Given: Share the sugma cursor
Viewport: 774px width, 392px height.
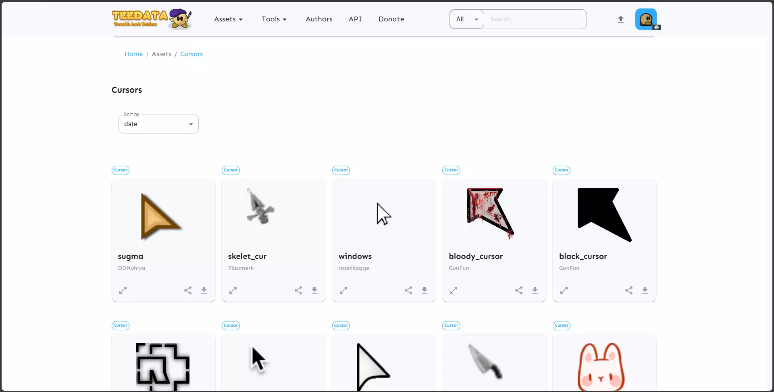Looking at the screenshot, I should point(188,290).
